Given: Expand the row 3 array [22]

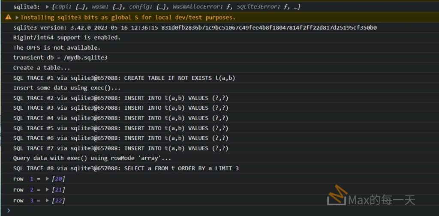Looking at the screenshot, I should [48, 200].
